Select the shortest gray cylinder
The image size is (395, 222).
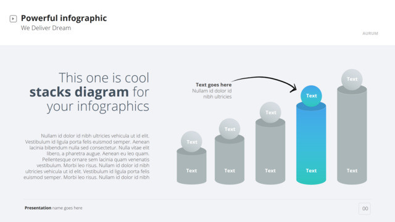click(191, 167)
